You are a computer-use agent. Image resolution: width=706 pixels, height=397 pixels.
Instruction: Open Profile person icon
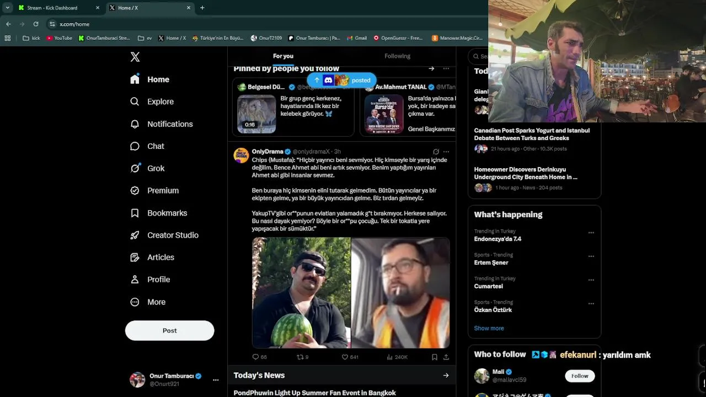coord(135,280)
